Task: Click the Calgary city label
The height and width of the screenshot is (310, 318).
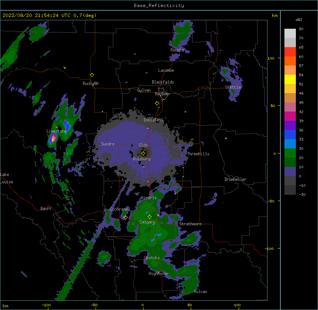Action: click(x=148, y=222)
